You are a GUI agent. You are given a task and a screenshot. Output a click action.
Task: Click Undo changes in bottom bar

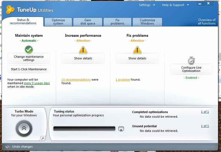click(x=22, y=147)
